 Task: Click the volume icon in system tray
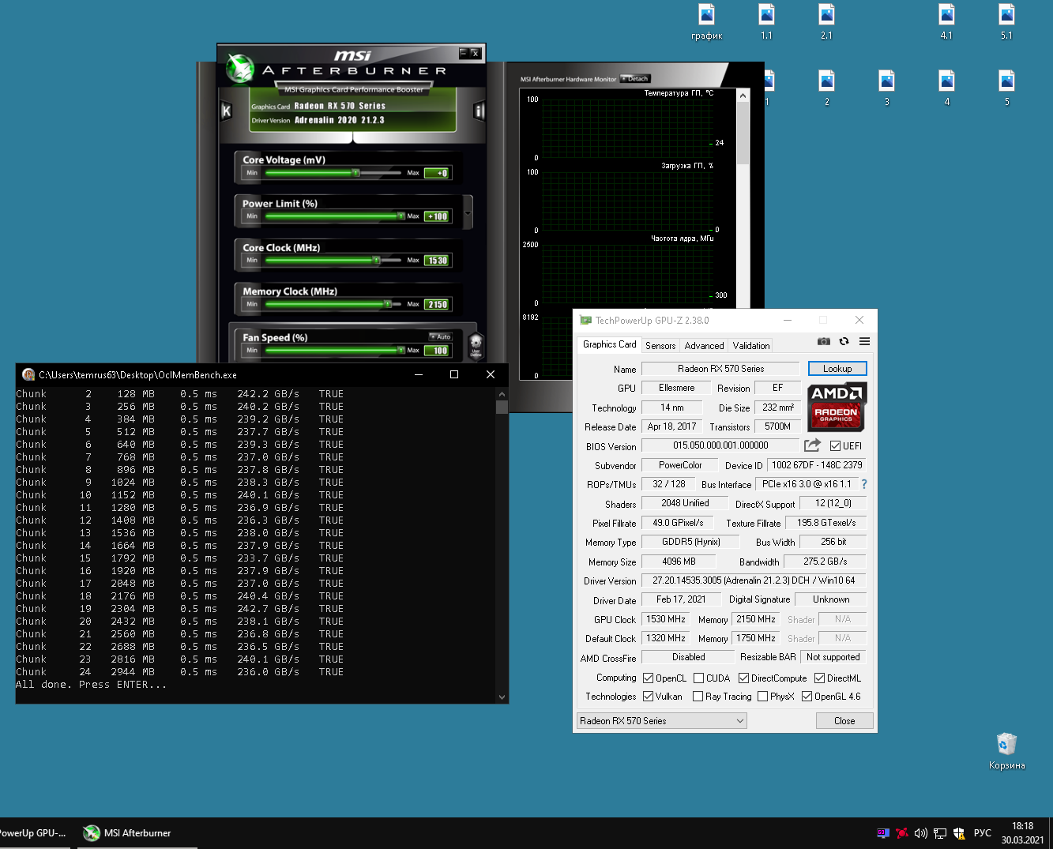(920, 833)
